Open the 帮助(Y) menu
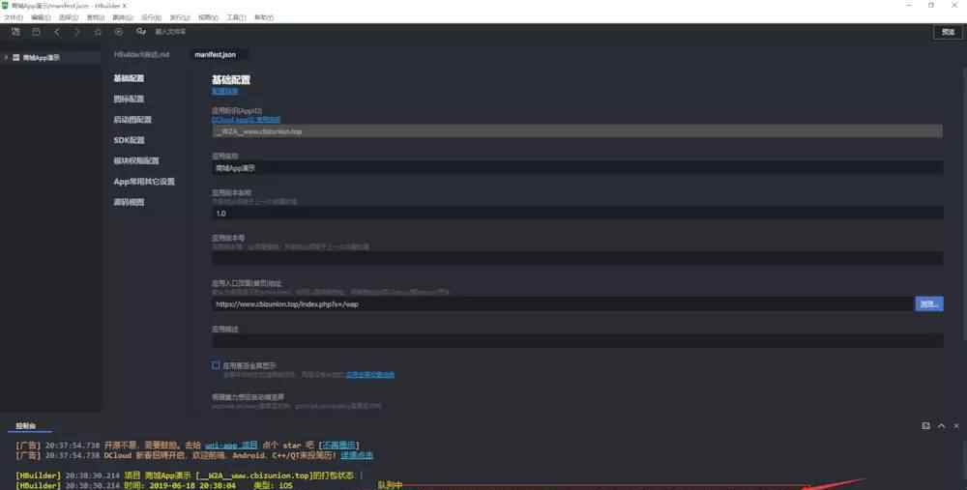Screen dimensions: 967x490 264,17
